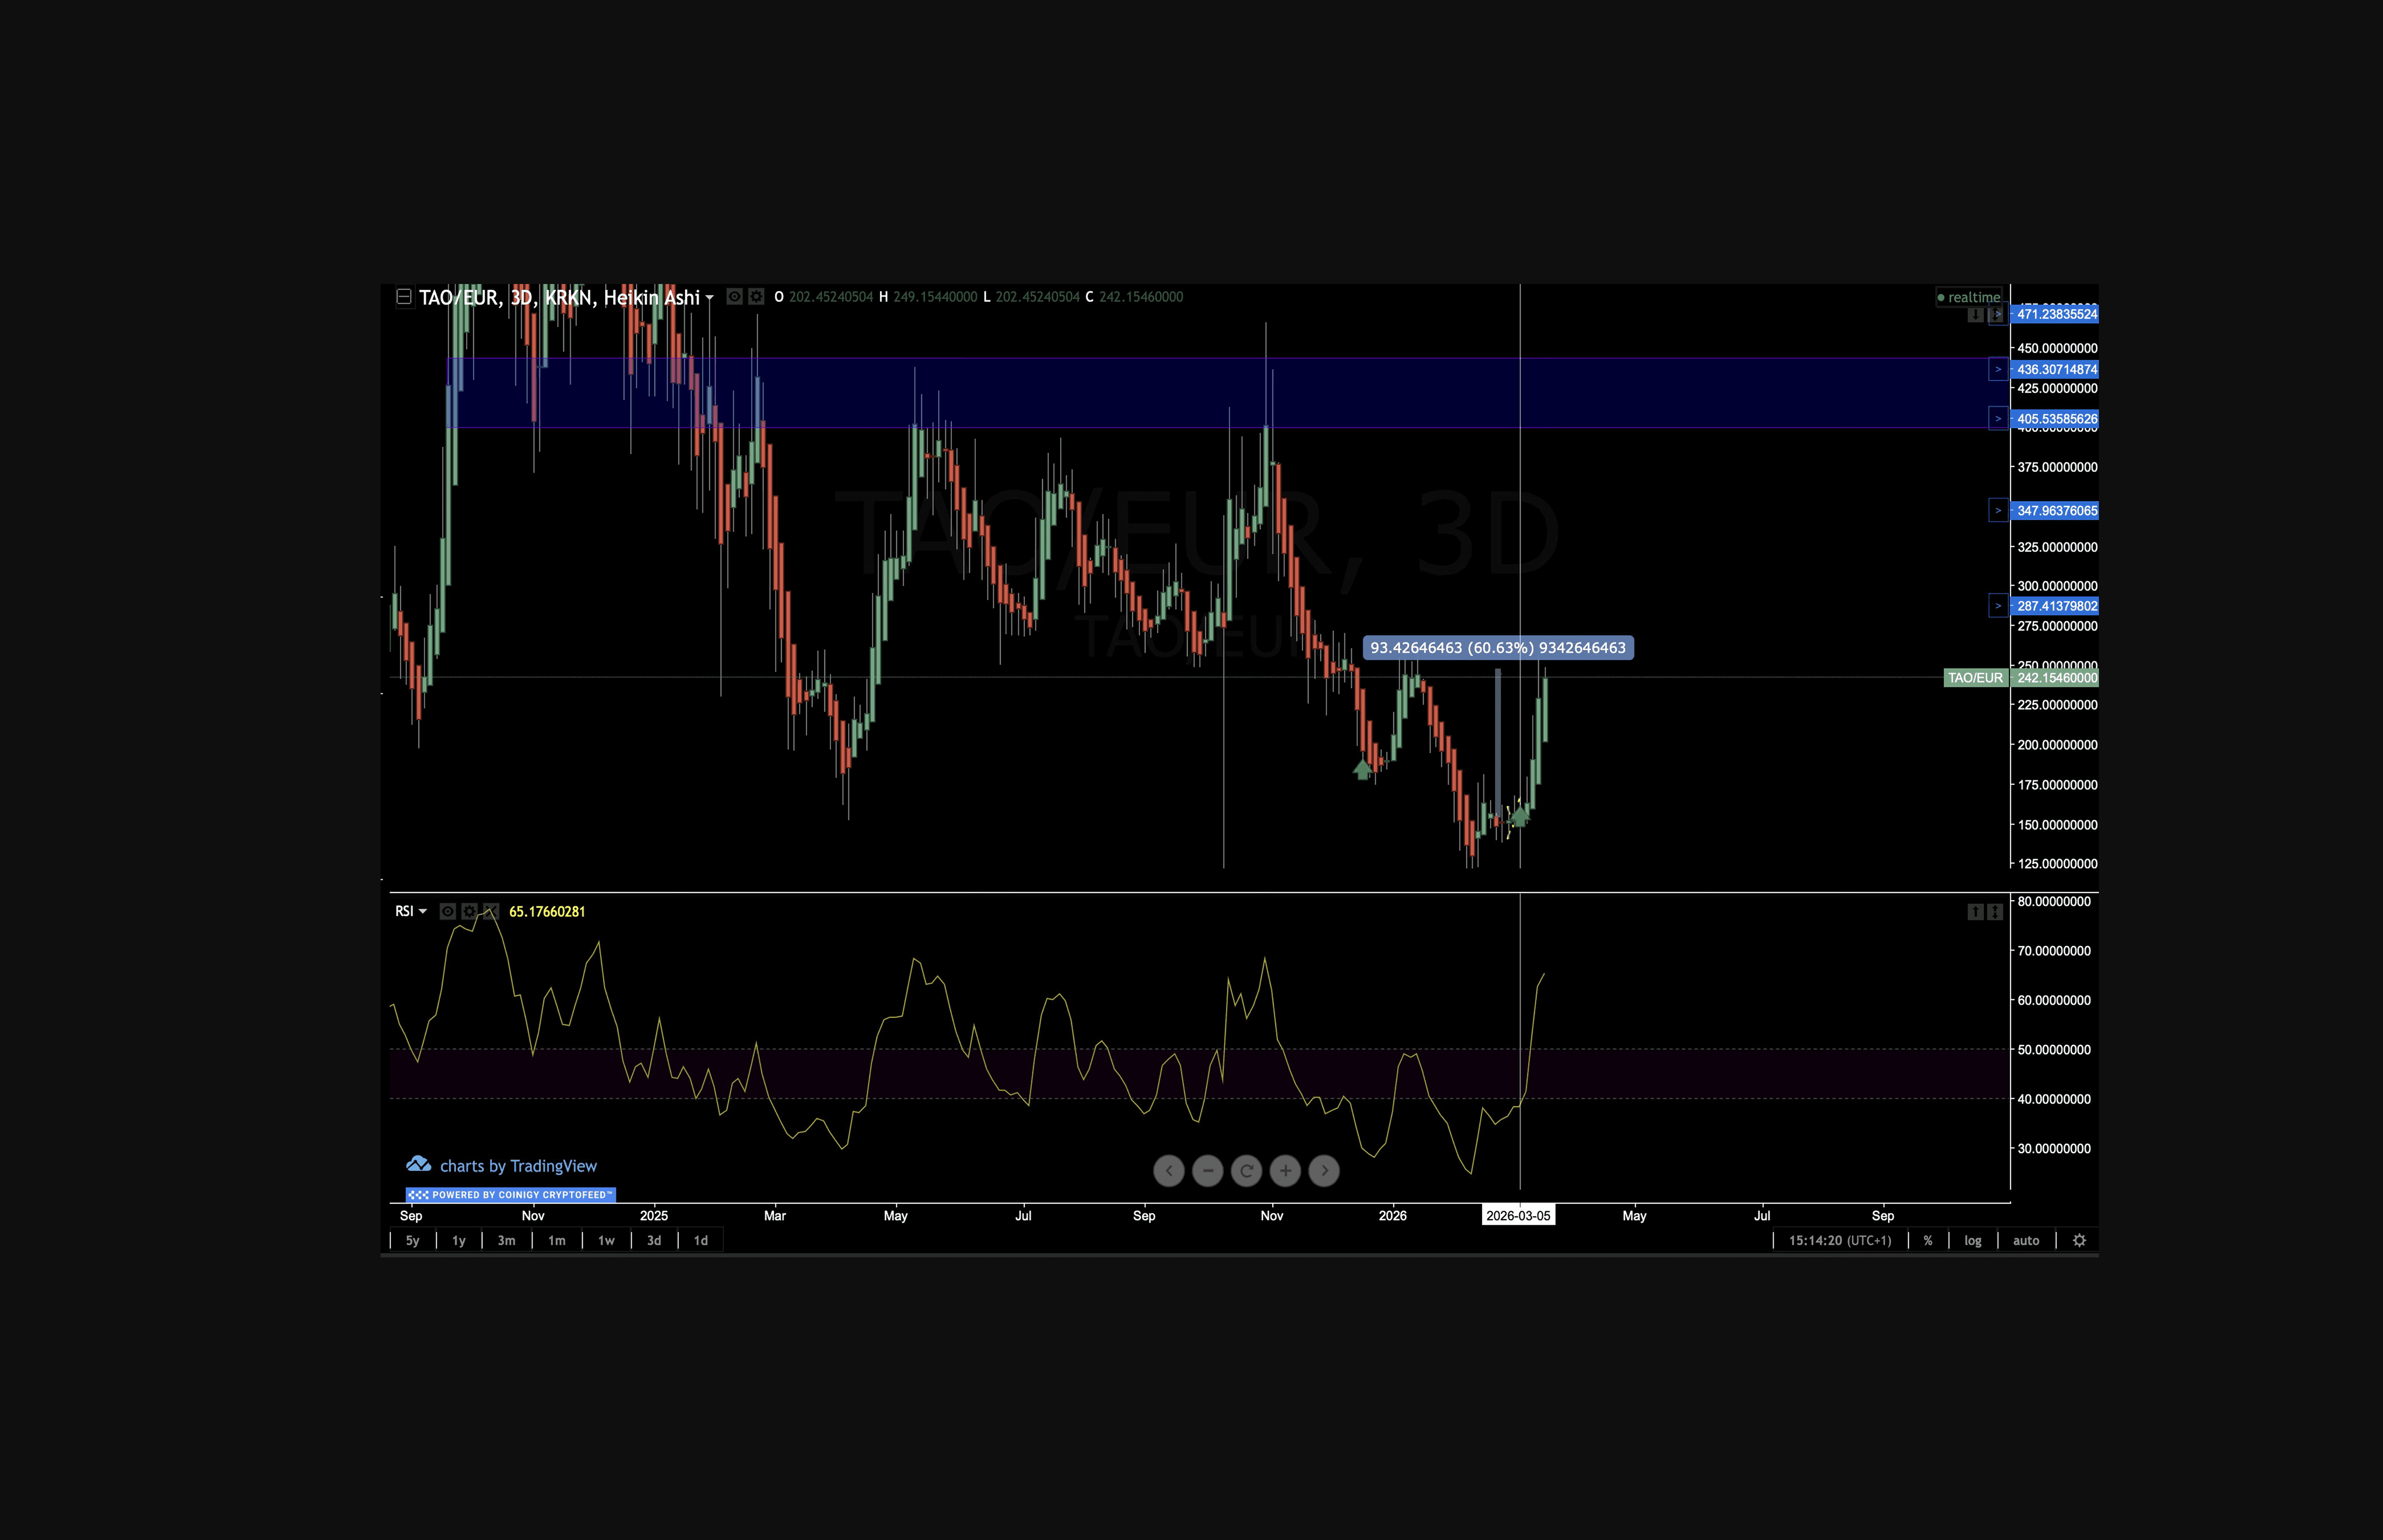
Task: Zoom in chart with plus button
Action: coord(1285,1171)
